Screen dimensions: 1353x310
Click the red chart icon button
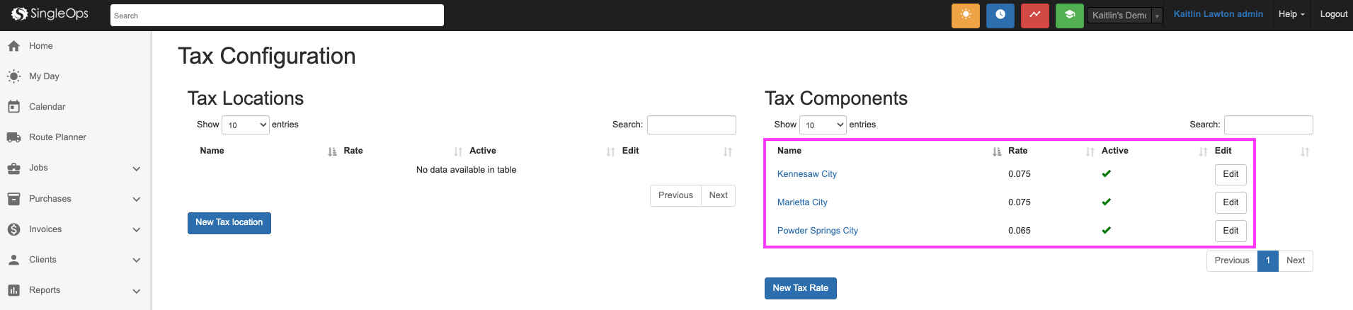(1034, 15)
